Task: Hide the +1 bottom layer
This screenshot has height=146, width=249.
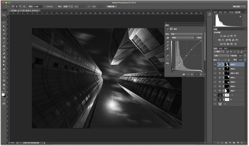Action: tap(215, 104)
